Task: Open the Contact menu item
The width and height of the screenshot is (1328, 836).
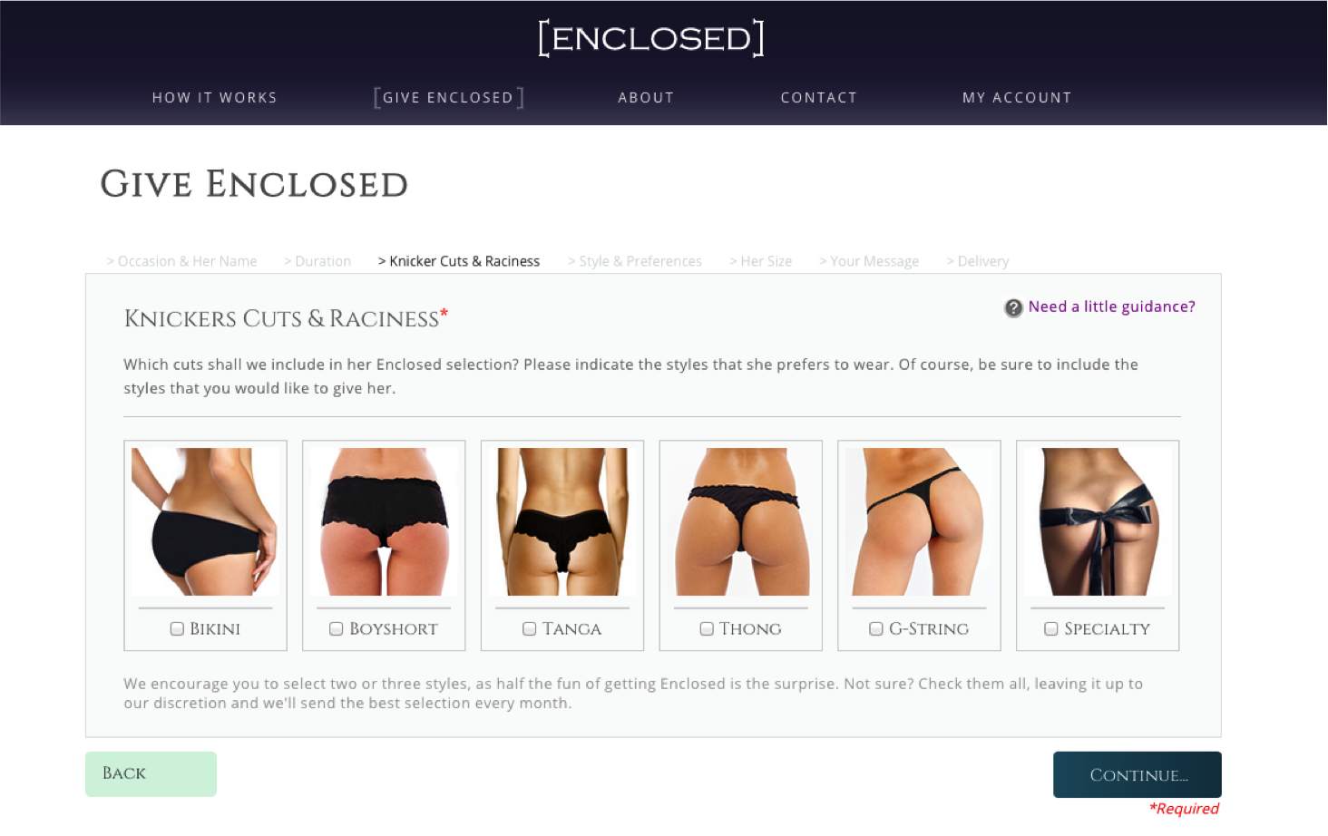Action: coord(819,98)
